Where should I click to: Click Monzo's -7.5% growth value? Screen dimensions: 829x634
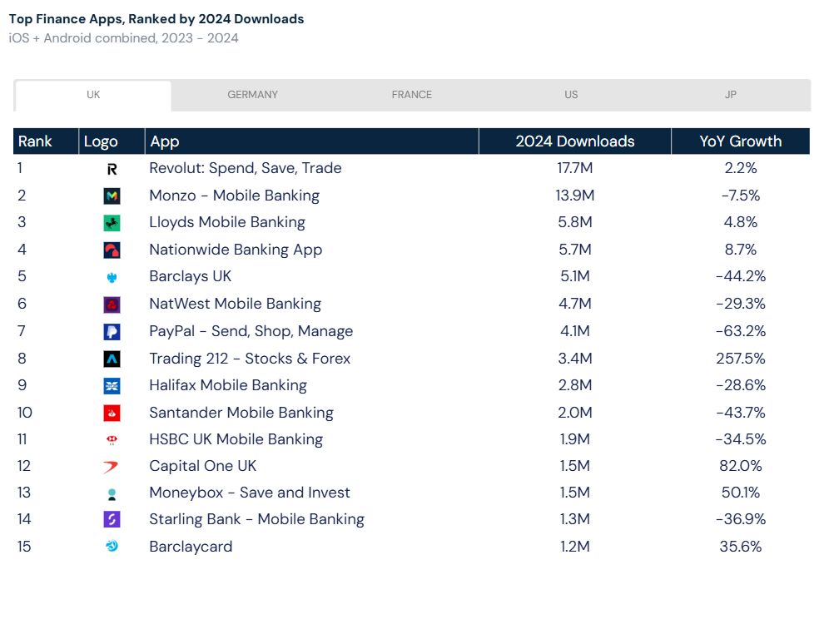pyautogui.click(x=741, y=196)
